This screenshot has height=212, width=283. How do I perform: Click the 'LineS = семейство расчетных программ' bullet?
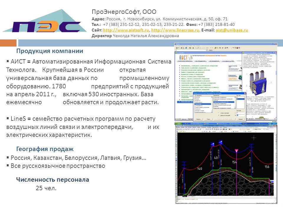(83, 127)
